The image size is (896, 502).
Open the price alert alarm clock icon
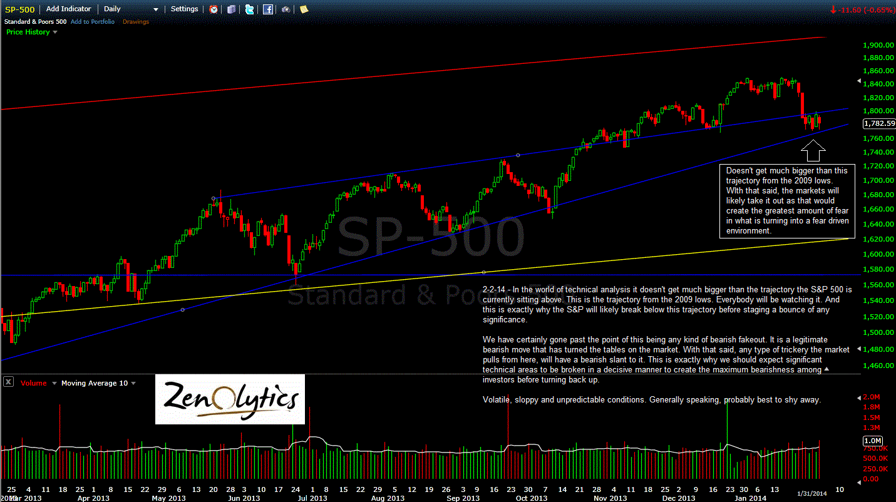point(214,9)
